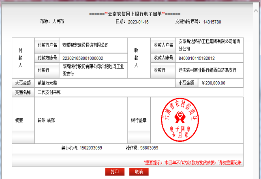
Task: Click the red 重要提示 notice text
Action: coord(193,162)
